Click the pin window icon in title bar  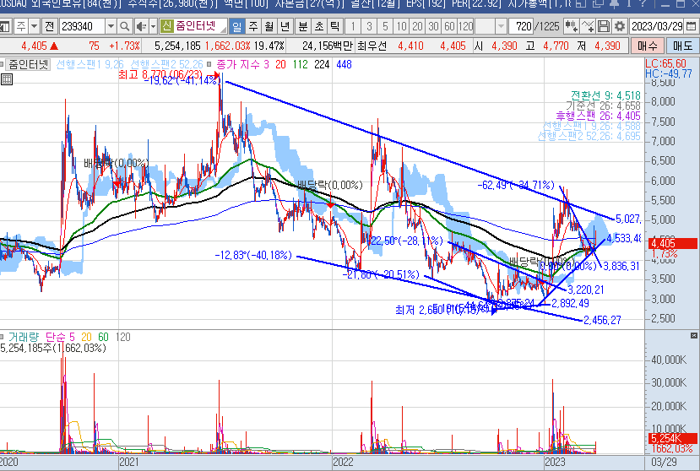(x=614, y=3)
